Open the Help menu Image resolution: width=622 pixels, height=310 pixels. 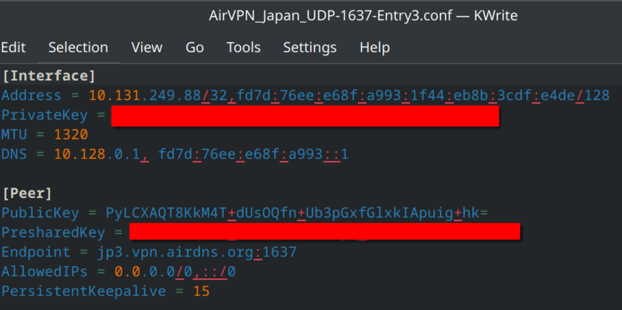[375, 48]
